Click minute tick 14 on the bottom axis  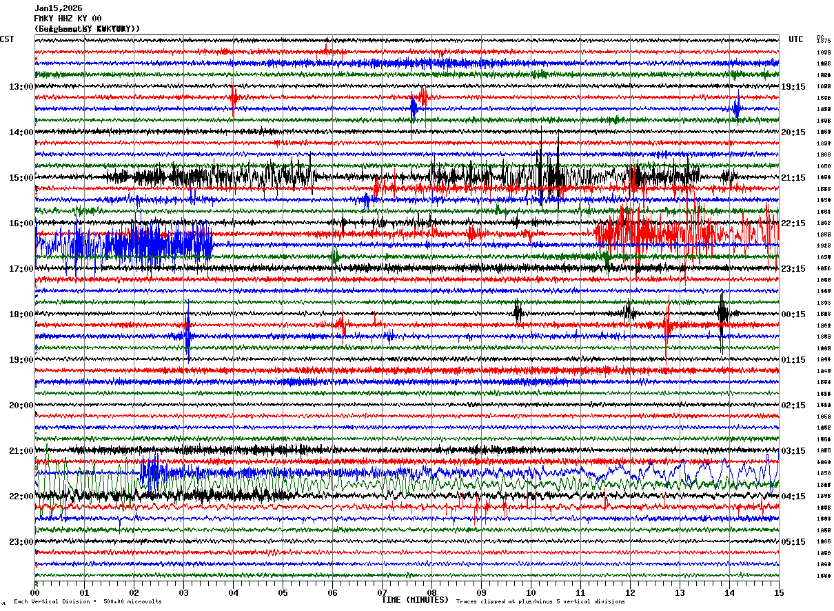(x=729, y=592)
